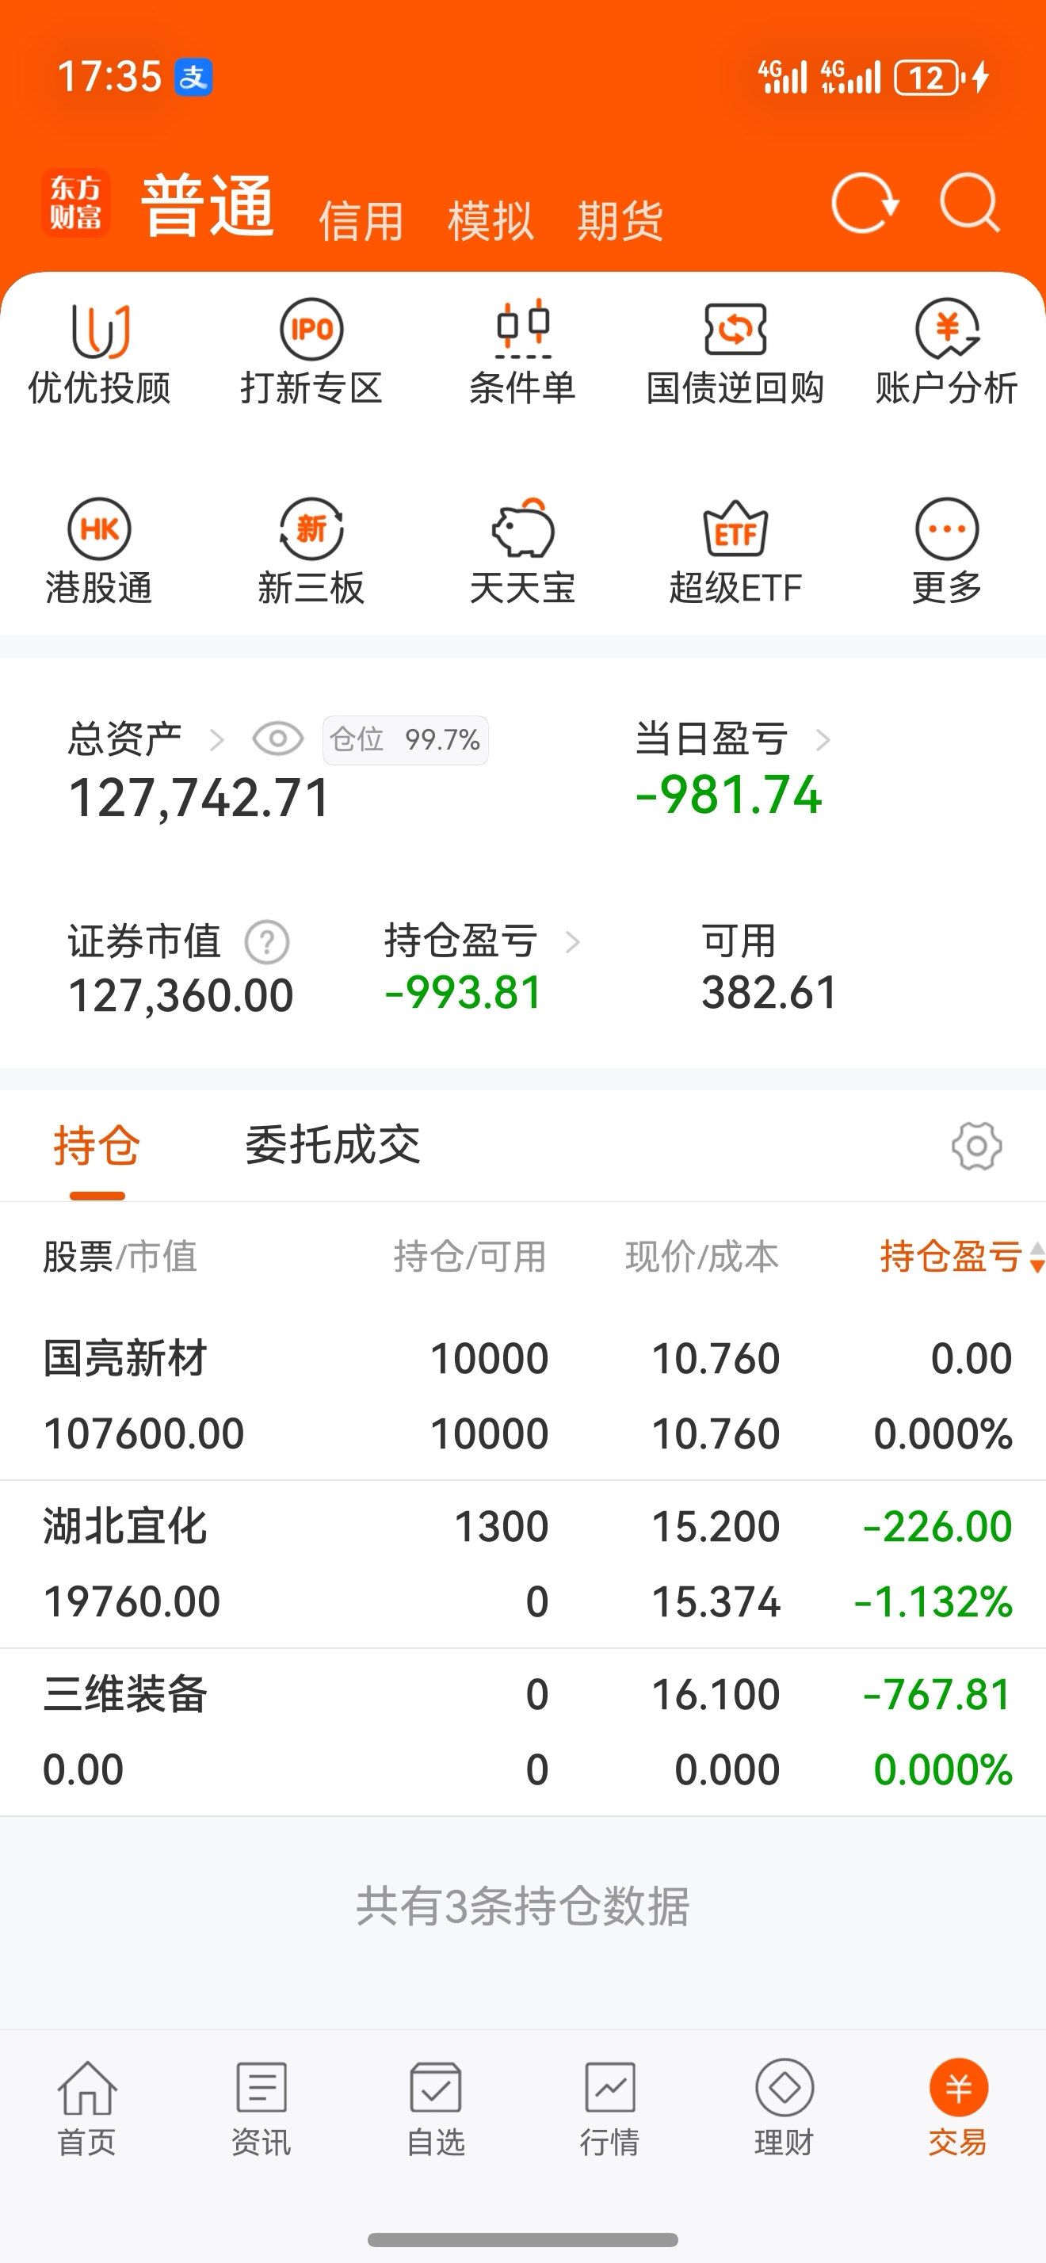This screenshot has height=2263, width=1046.
Task: Open 账户分析 account analysis icon
Action: click(x=947, y=330)
